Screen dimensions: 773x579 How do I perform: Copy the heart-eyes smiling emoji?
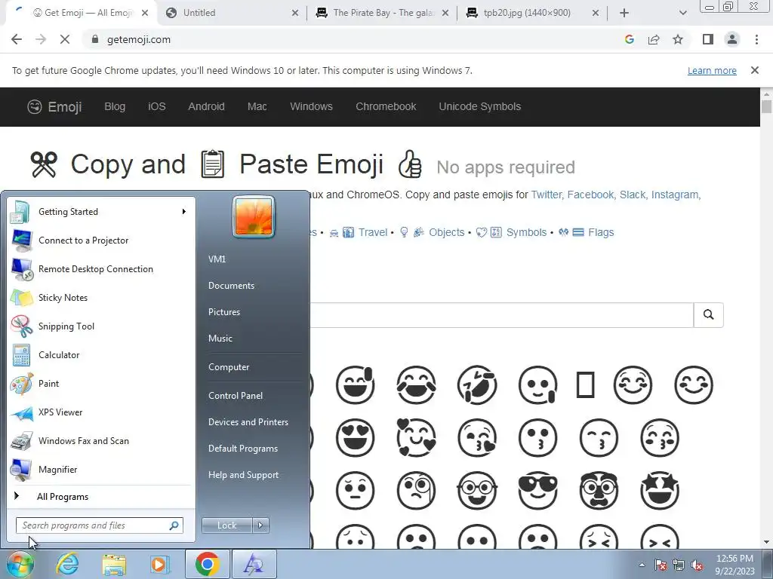[x=355, y=437]
